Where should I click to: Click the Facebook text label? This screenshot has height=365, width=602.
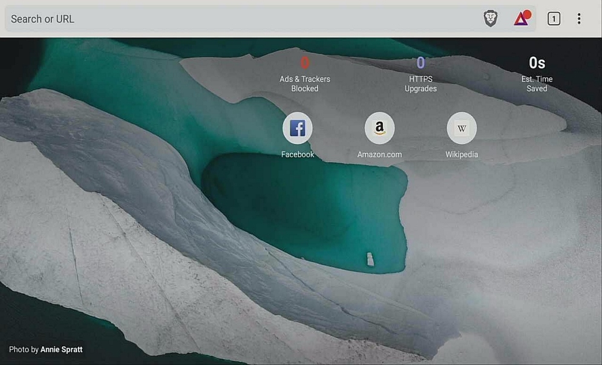298,154
